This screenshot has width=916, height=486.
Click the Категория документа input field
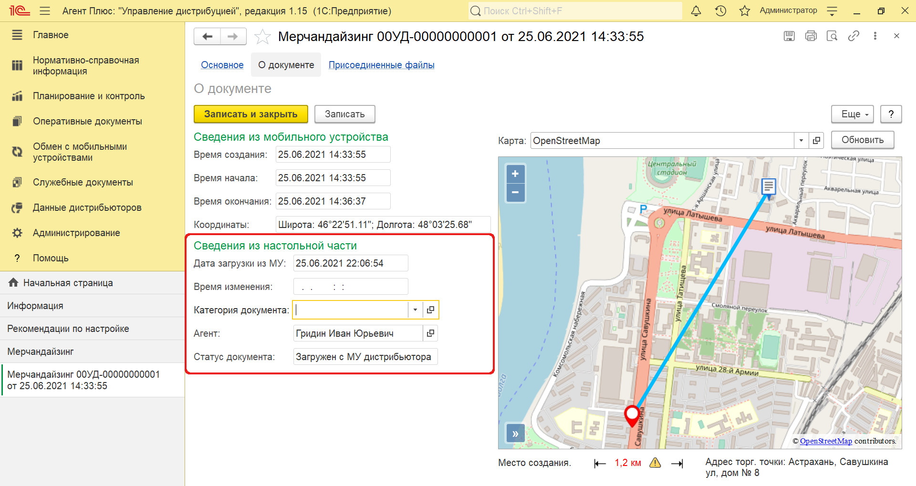click(x=351, y=310)
